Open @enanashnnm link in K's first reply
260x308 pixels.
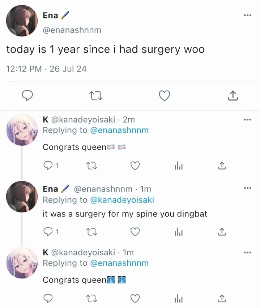coord(119,130)
